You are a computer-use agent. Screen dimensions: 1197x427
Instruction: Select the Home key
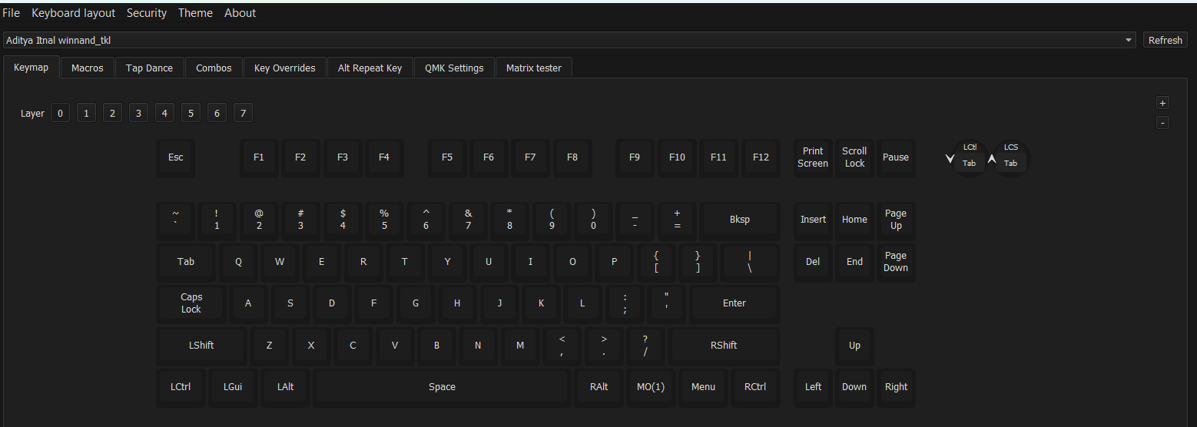coord(854,220)
